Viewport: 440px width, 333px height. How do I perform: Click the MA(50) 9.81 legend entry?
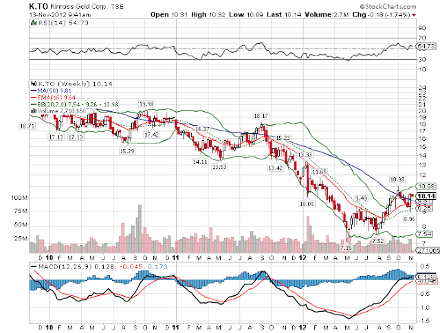[x=54, y=91]
